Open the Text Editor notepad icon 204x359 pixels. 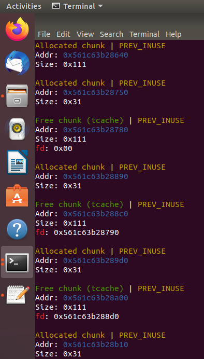tap(18, 295)
